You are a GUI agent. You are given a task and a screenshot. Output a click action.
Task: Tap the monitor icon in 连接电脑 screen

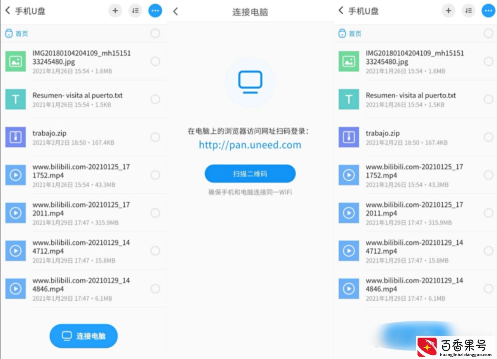click(x=250, y=82)
